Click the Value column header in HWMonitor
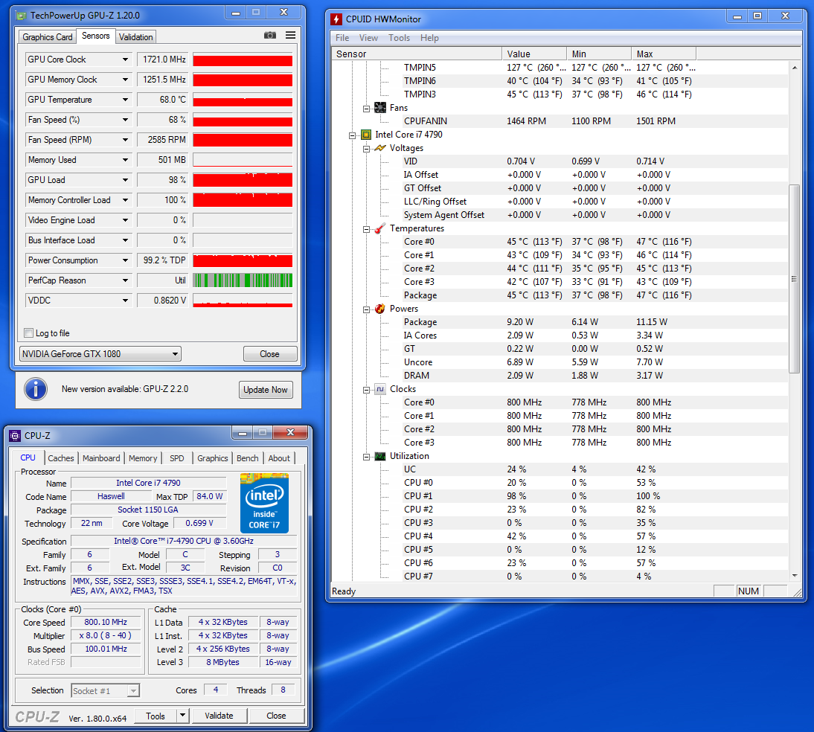 click(x=534, y=54)
